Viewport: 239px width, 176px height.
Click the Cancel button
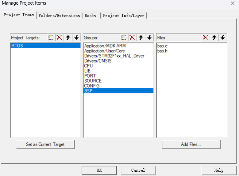(x=138, y=170)
